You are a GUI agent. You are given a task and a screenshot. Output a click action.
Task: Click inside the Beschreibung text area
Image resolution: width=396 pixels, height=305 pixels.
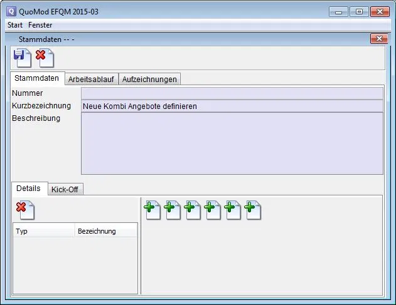232,143
